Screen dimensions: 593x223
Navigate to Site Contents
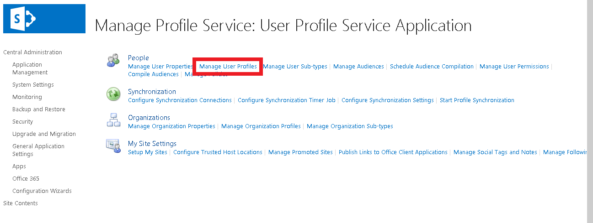pyautogui.click(x=21, y=203)
